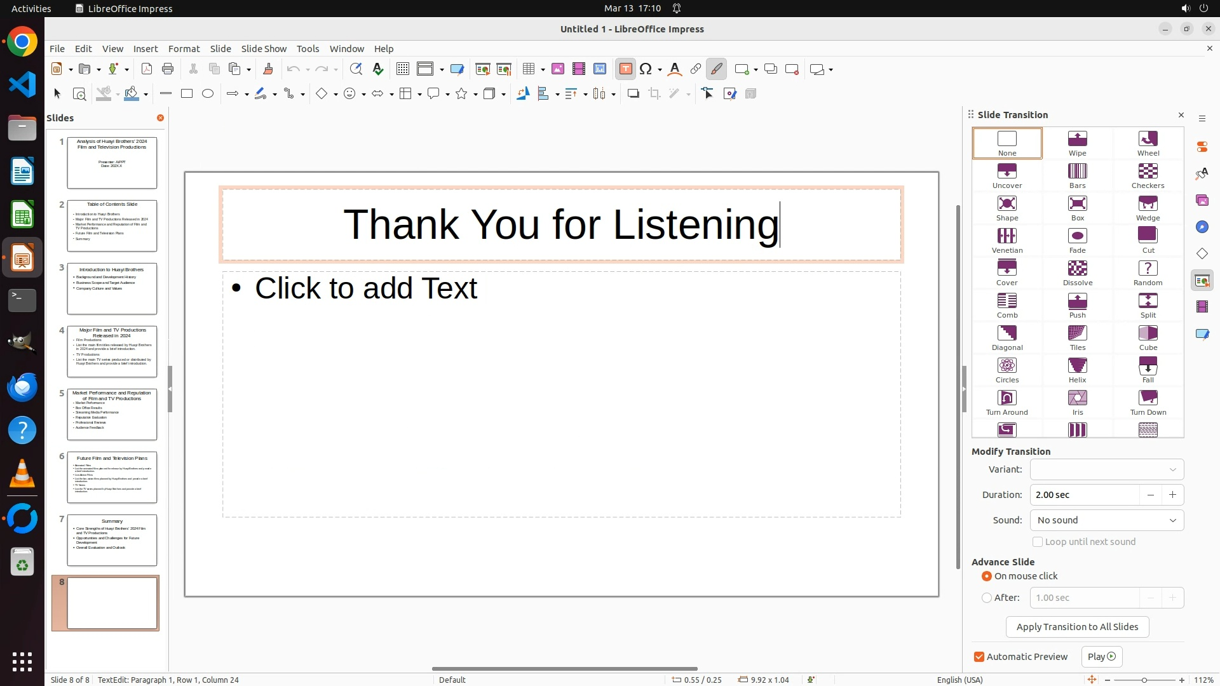Choose the Cube transition
The height and width of the screenshot is (686, 1220).
point(1148,338)
